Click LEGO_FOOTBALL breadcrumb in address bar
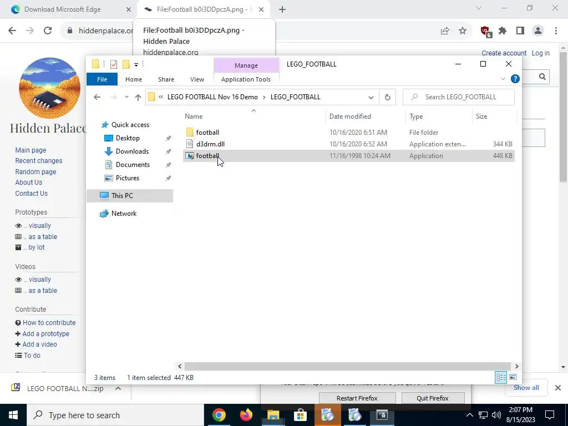Viewport: 568px width, 426px height. (295, 97)
